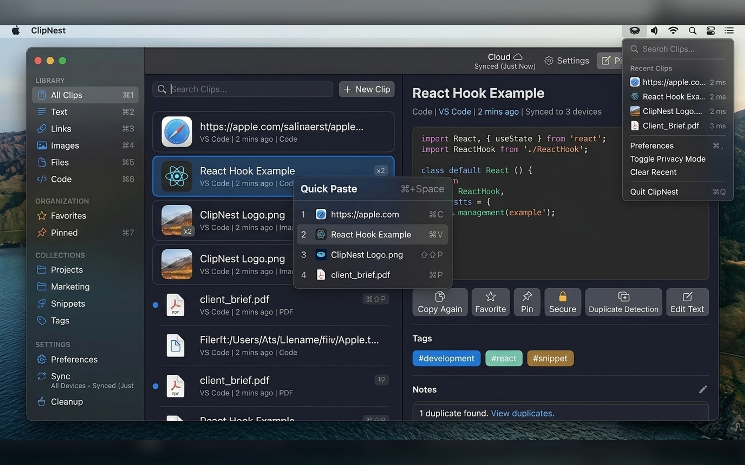Open Spotlight search in menu bar
Screen dimensions: 745x465
point(692,31)
